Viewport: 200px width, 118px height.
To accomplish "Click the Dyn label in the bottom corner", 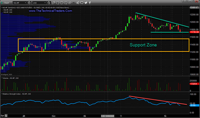I will (2, 116).
